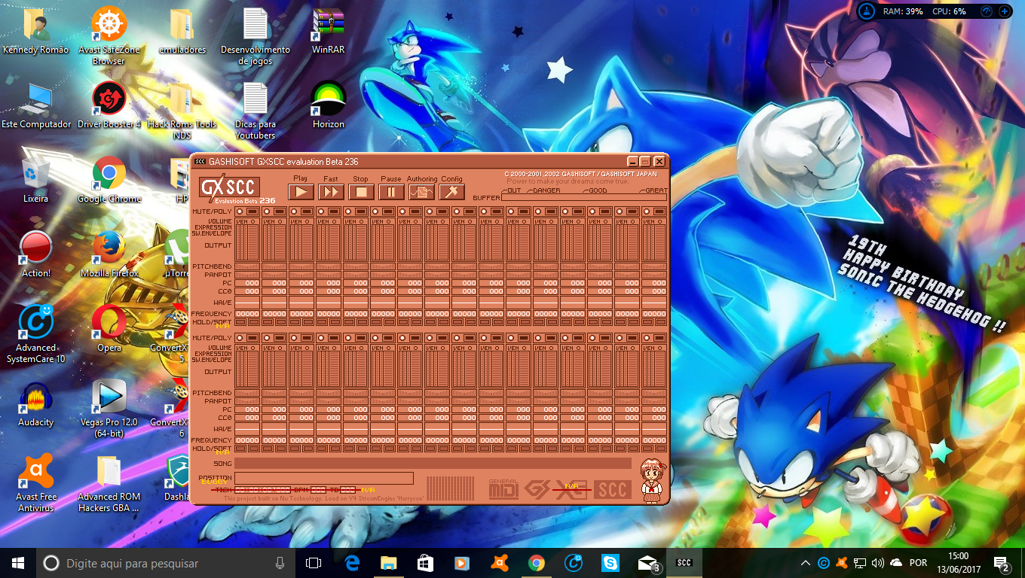1025x578 pixels.
Task: Open the Config hammer icon
Action: coord(451,192)
